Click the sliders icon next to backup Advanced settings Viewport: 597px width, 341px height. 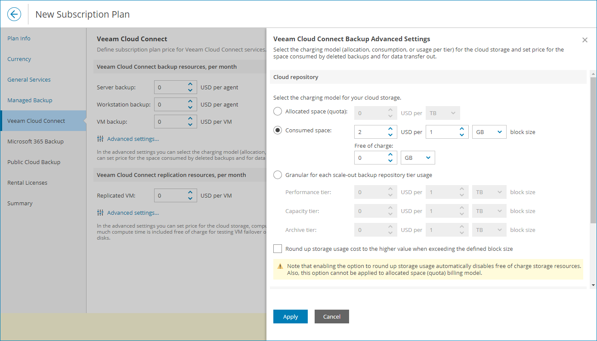[101, 139]
